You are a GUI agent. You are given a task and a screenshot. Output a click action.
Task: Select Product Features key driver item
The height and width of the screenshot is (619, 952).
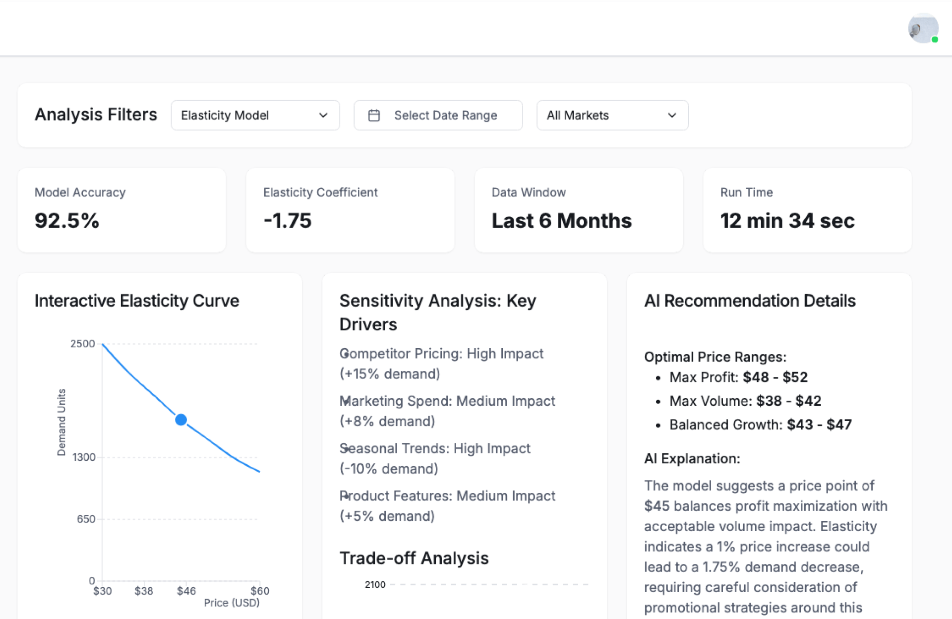pyautogui.click(x=447, y=505)
